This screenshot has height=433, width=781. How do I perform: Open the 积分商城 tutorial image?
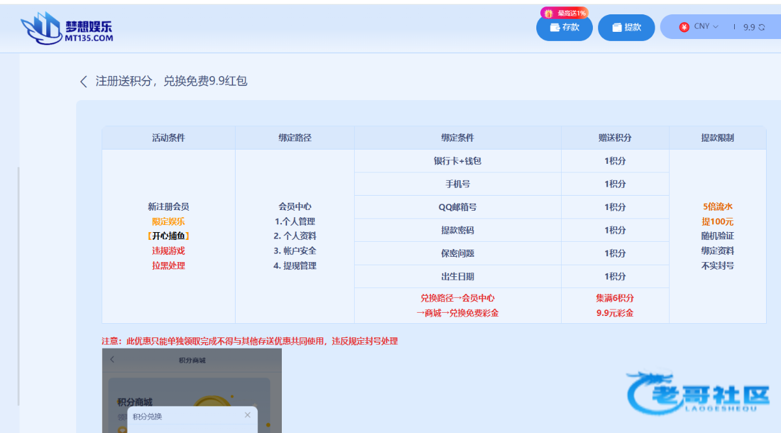click(x=192, y=390)
